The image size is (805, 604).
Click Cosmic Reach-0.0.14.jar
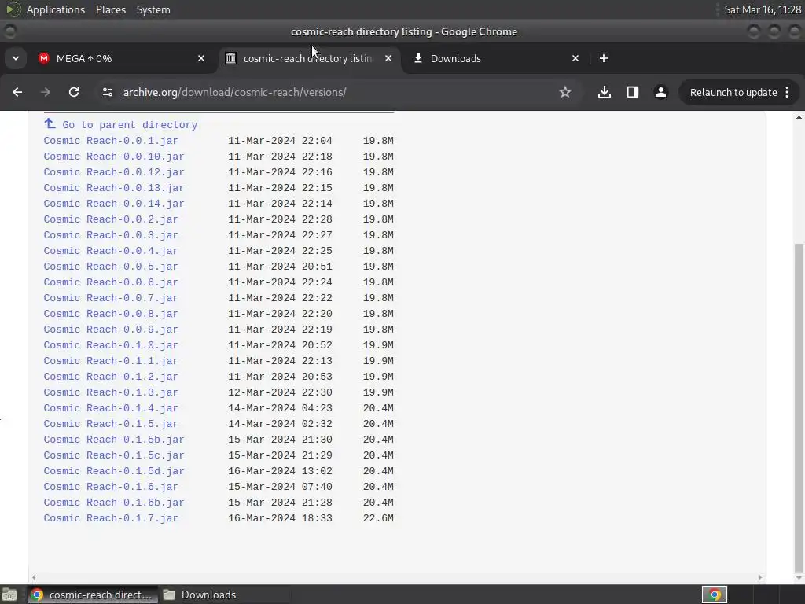114,204
